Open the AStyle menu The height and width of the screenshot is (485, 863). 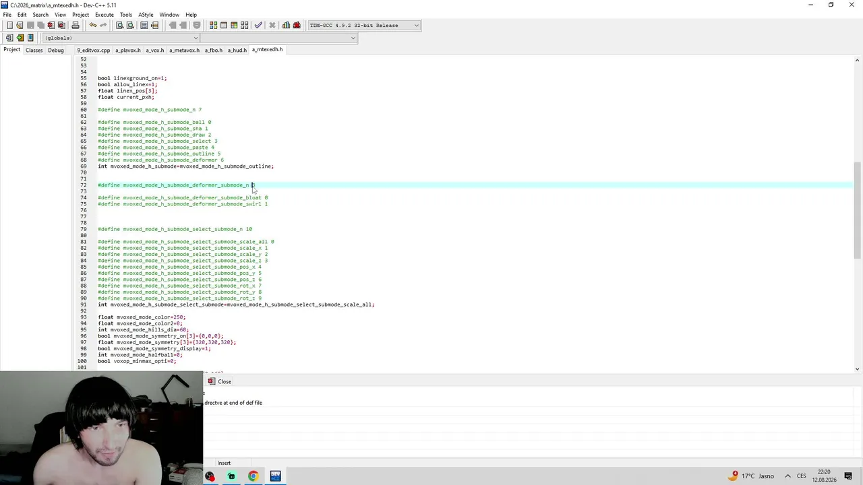pos(146,15)
